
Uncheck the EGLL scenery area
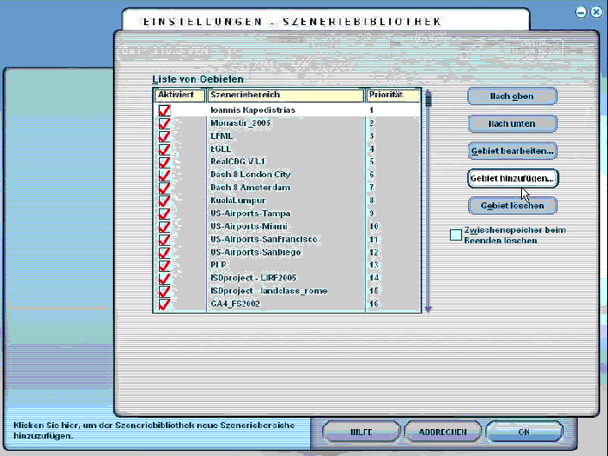pyautogui.click(x=164, y=149)
